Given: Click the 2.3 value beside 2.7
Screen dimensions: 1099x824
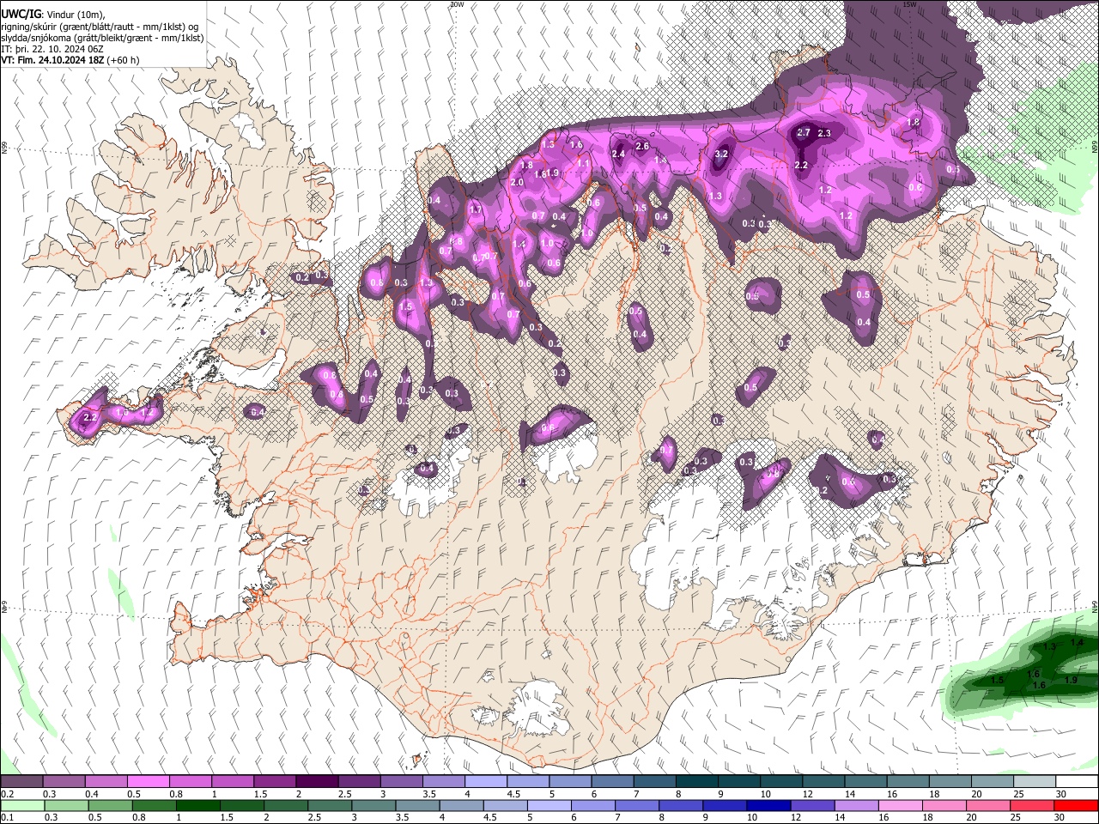Looking at the screenshot, I should 824,133.
